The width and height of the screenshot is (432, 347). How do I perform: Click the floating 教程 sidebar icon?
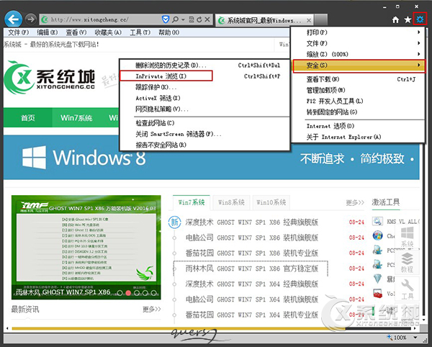408,263
